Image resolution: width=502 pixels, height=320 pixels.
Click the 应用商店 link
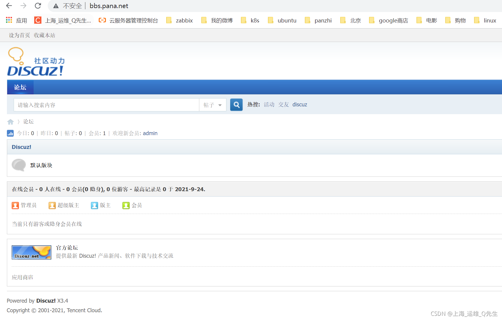pos(23,277)
